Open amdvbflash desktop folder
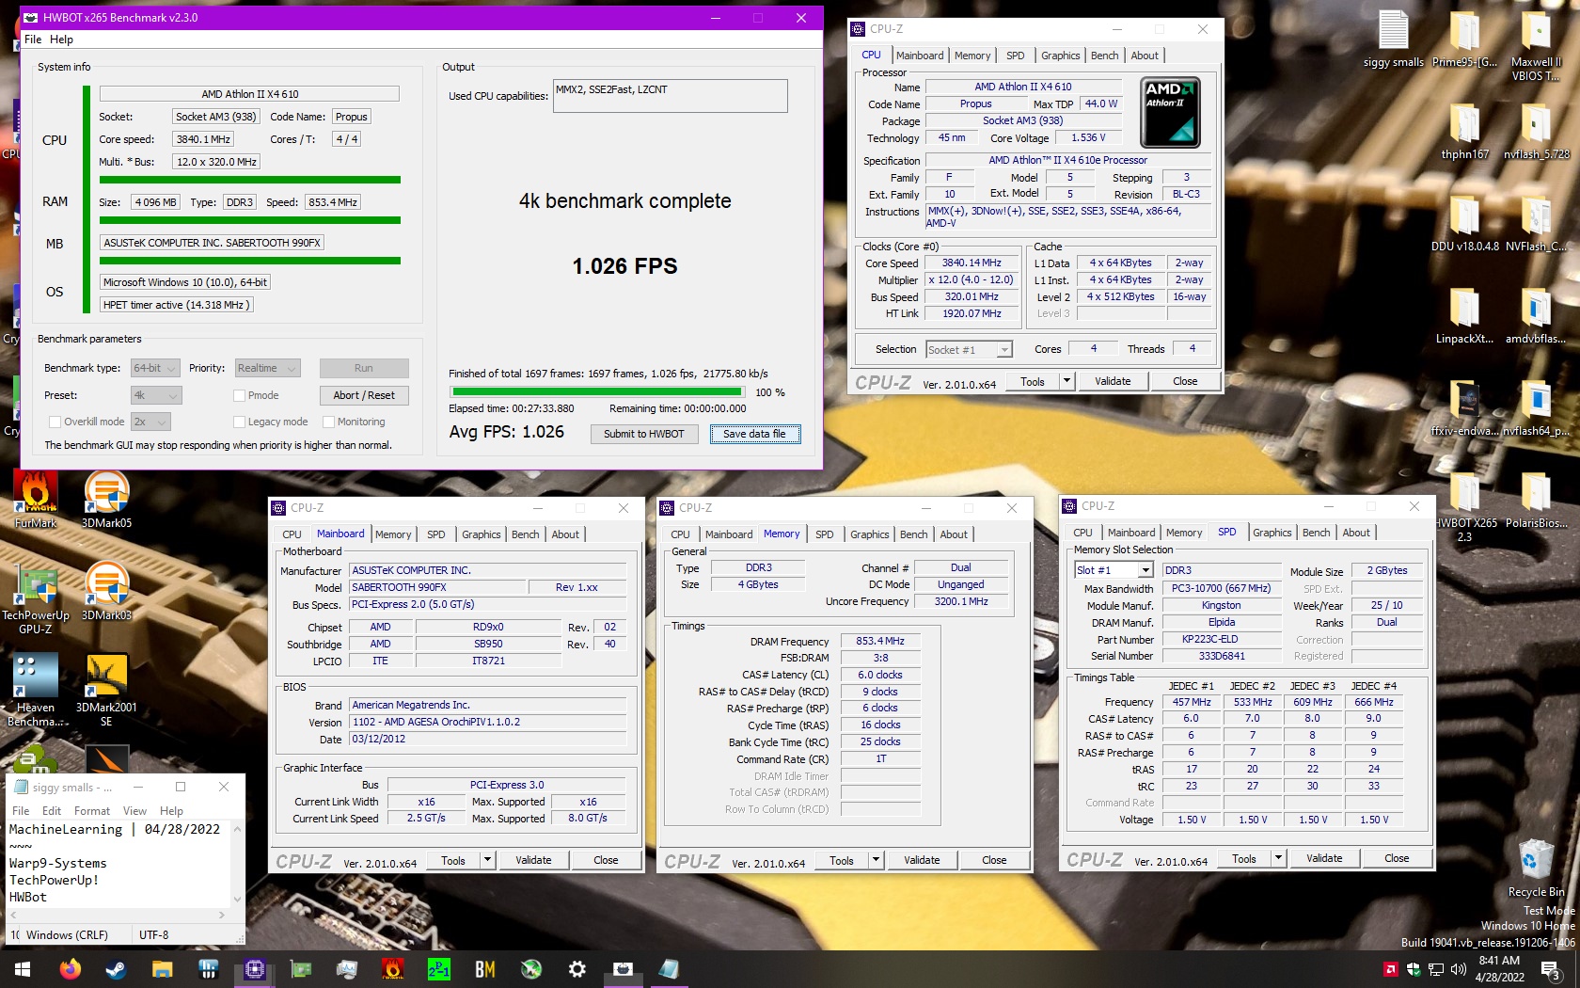The width and height of the screenshot is (1580, 988). (x=1536, y=316)
